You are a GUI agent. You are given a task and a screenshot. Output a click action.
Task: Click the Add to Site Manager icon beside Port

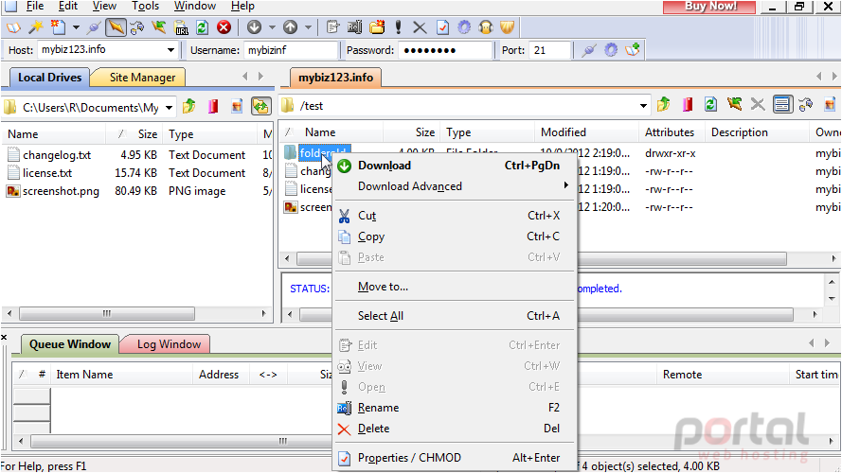(633, 50)
